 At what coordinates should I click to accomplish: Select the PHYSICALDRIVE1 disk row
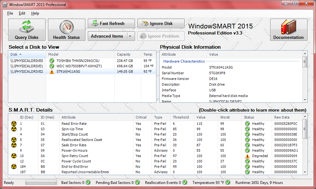click(x=27, y=66)
